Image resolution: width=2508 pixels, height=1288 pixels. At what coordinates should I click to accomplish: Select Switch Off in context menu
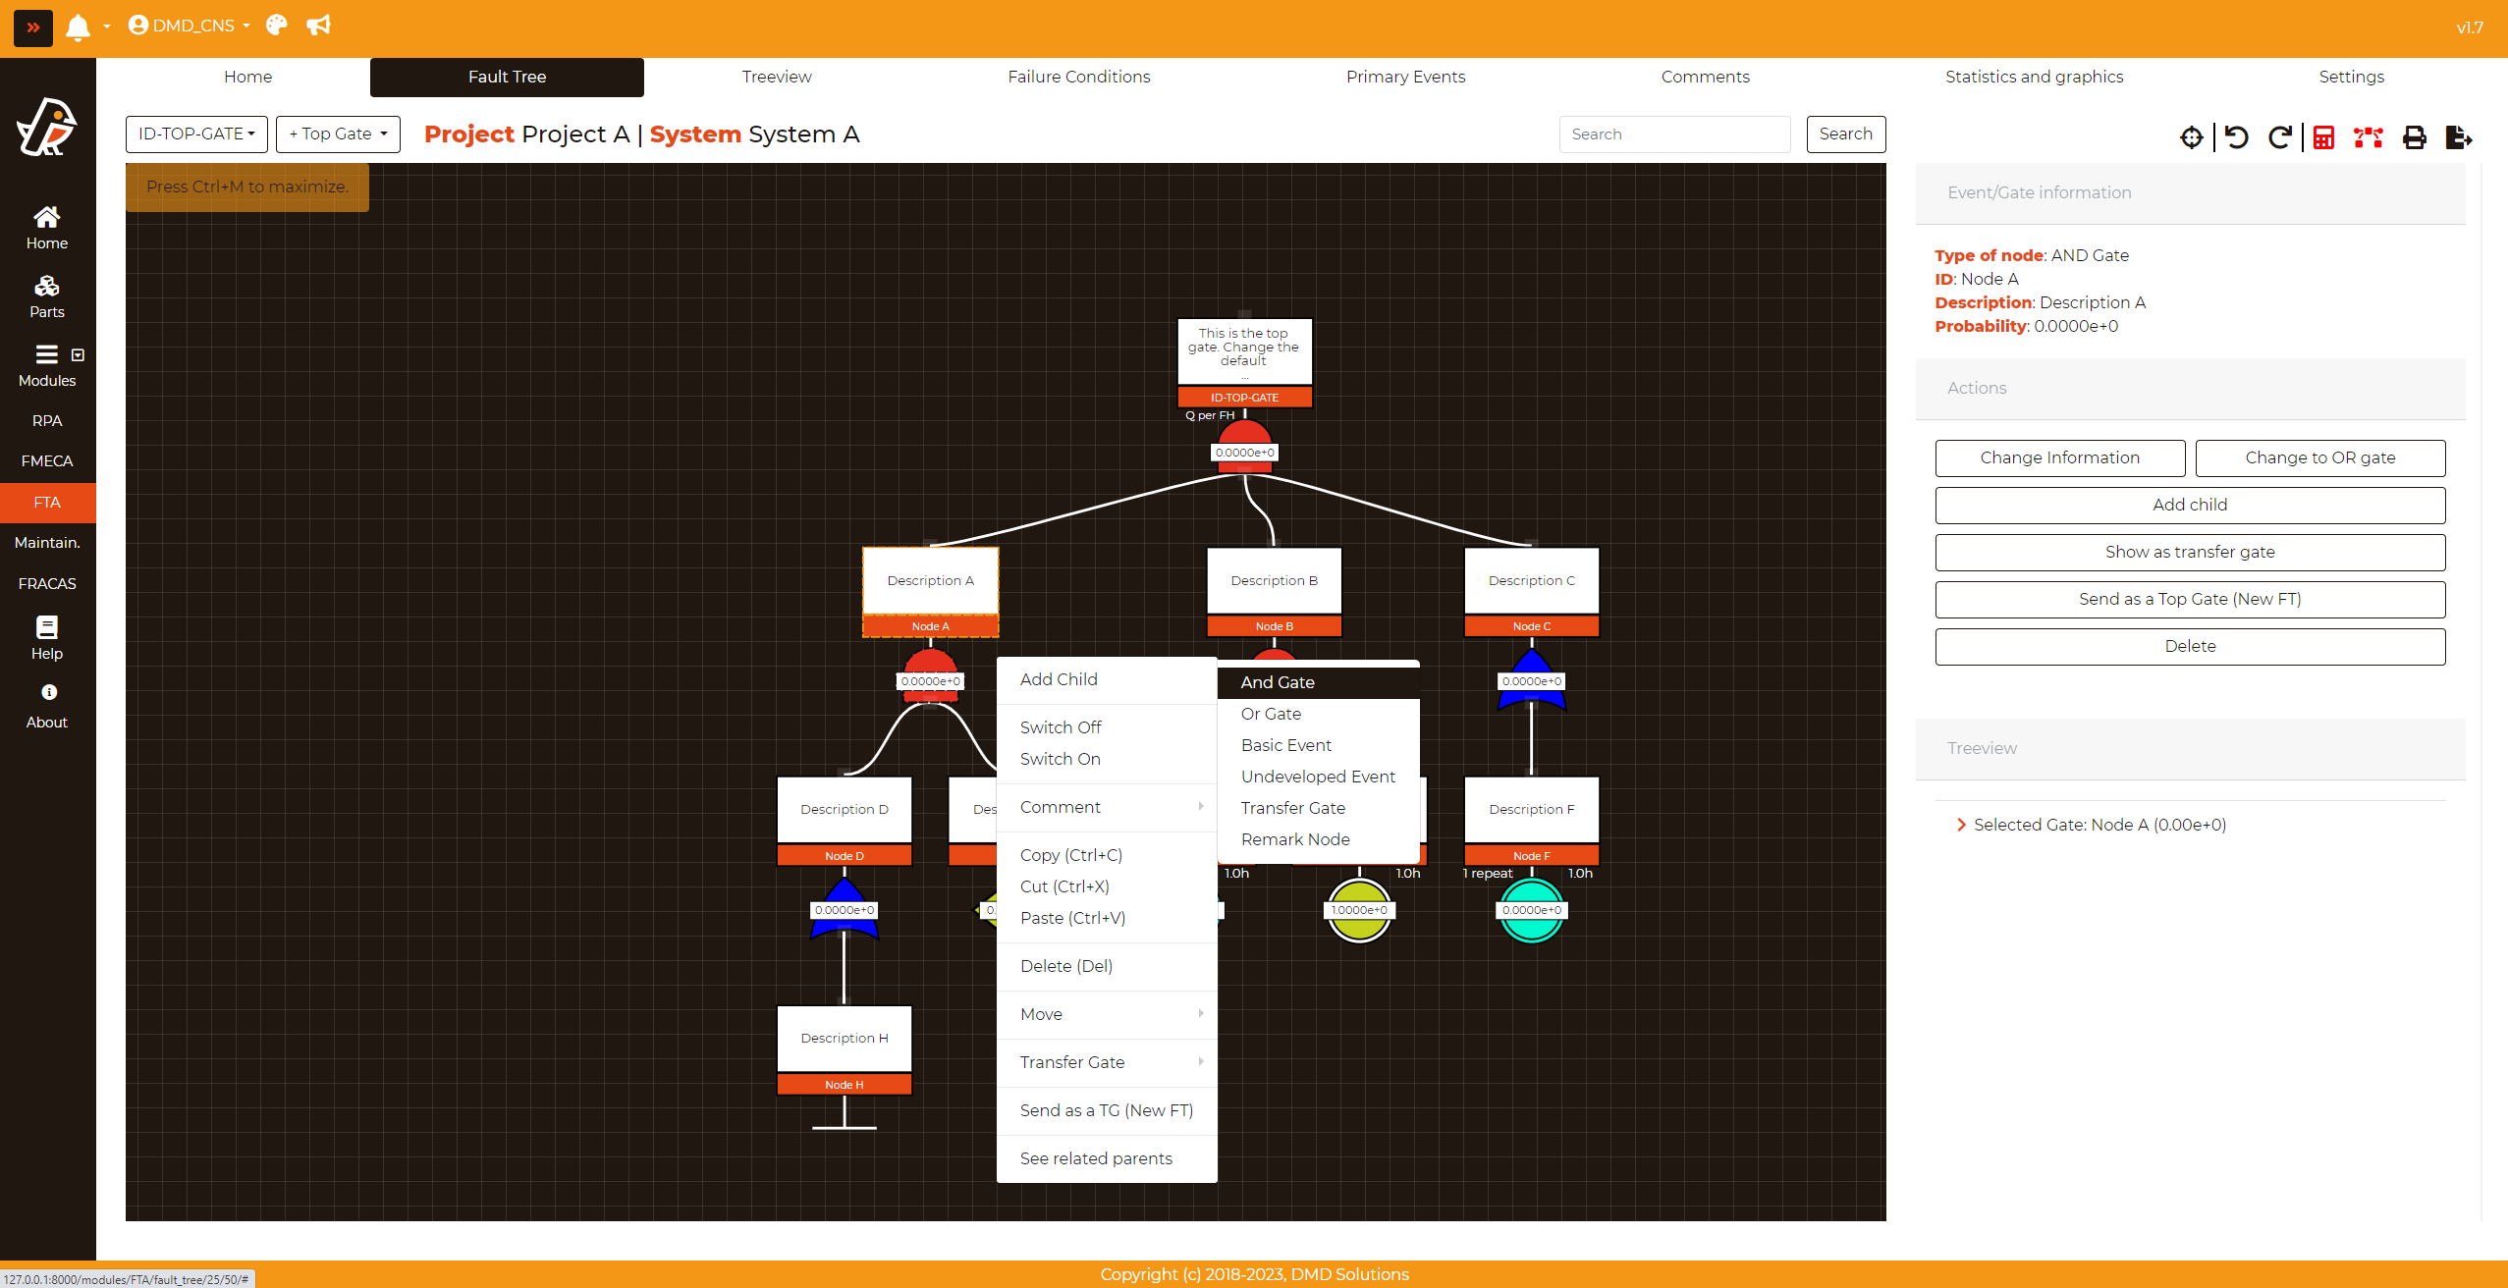point(1061,727)
